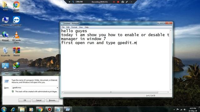Open the Recycle Bin desktop icon
200x112 pixels.
tap(5, 52)
